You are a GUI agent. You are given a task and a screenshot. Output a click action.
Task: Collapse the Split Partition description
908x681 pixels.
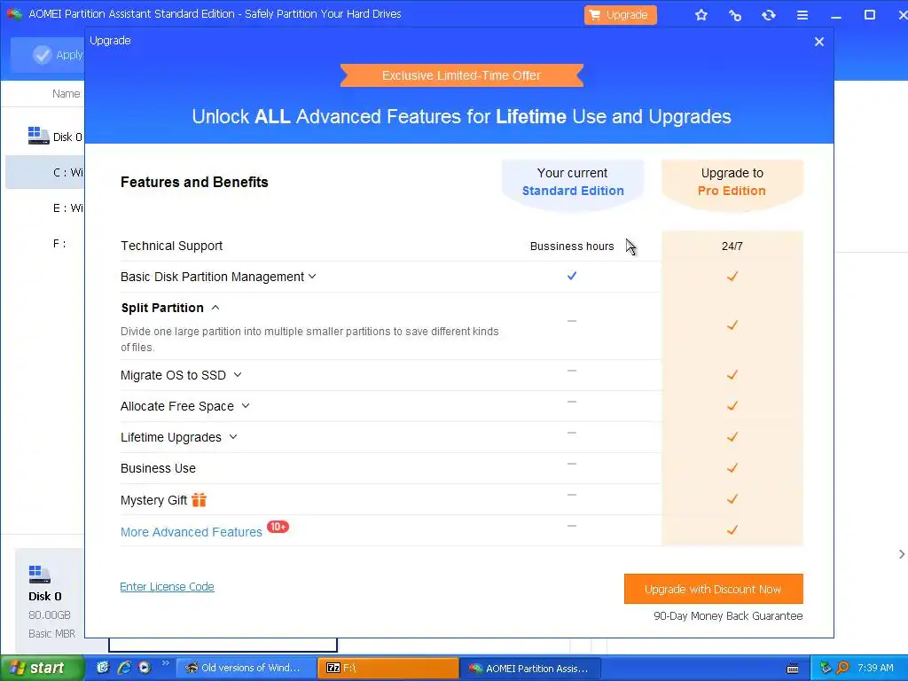click(215, 308)
